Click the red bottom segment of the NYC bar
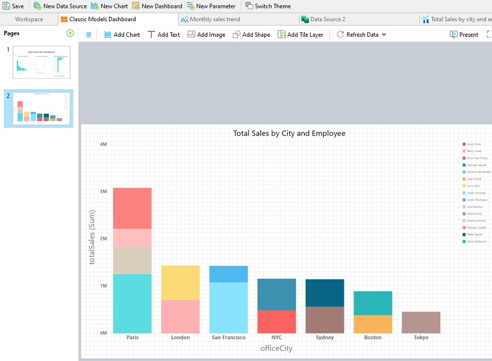Viewport: 492px width, 361px height. coord(276,322)
